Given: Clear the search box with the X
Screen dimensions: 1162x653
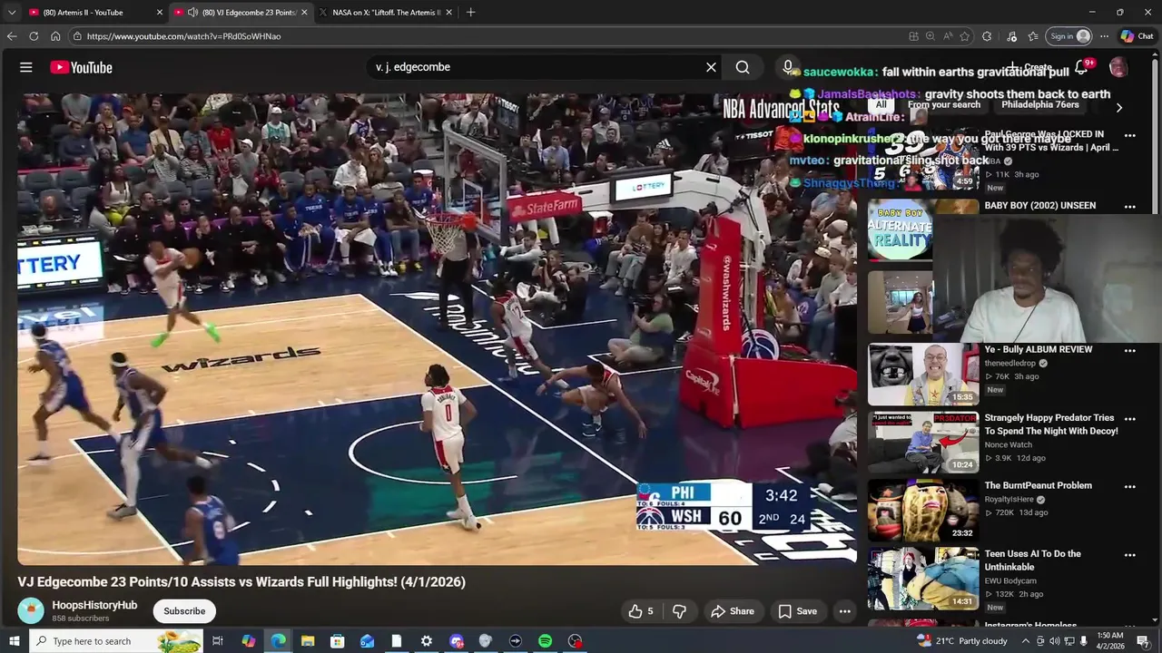Looking at the screenshot, I should (x=711, y=67).
